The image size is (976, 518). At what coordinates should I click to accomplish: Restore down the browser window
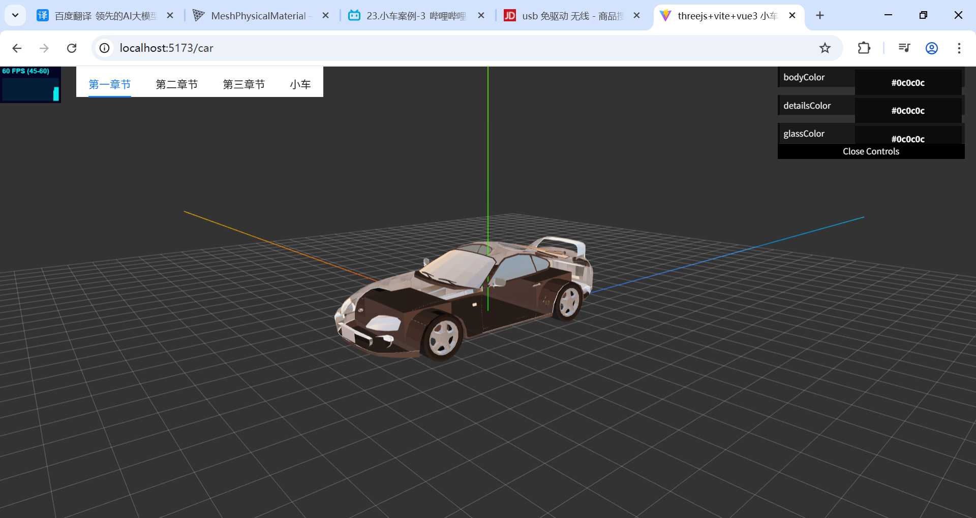(x=924, y=15)
